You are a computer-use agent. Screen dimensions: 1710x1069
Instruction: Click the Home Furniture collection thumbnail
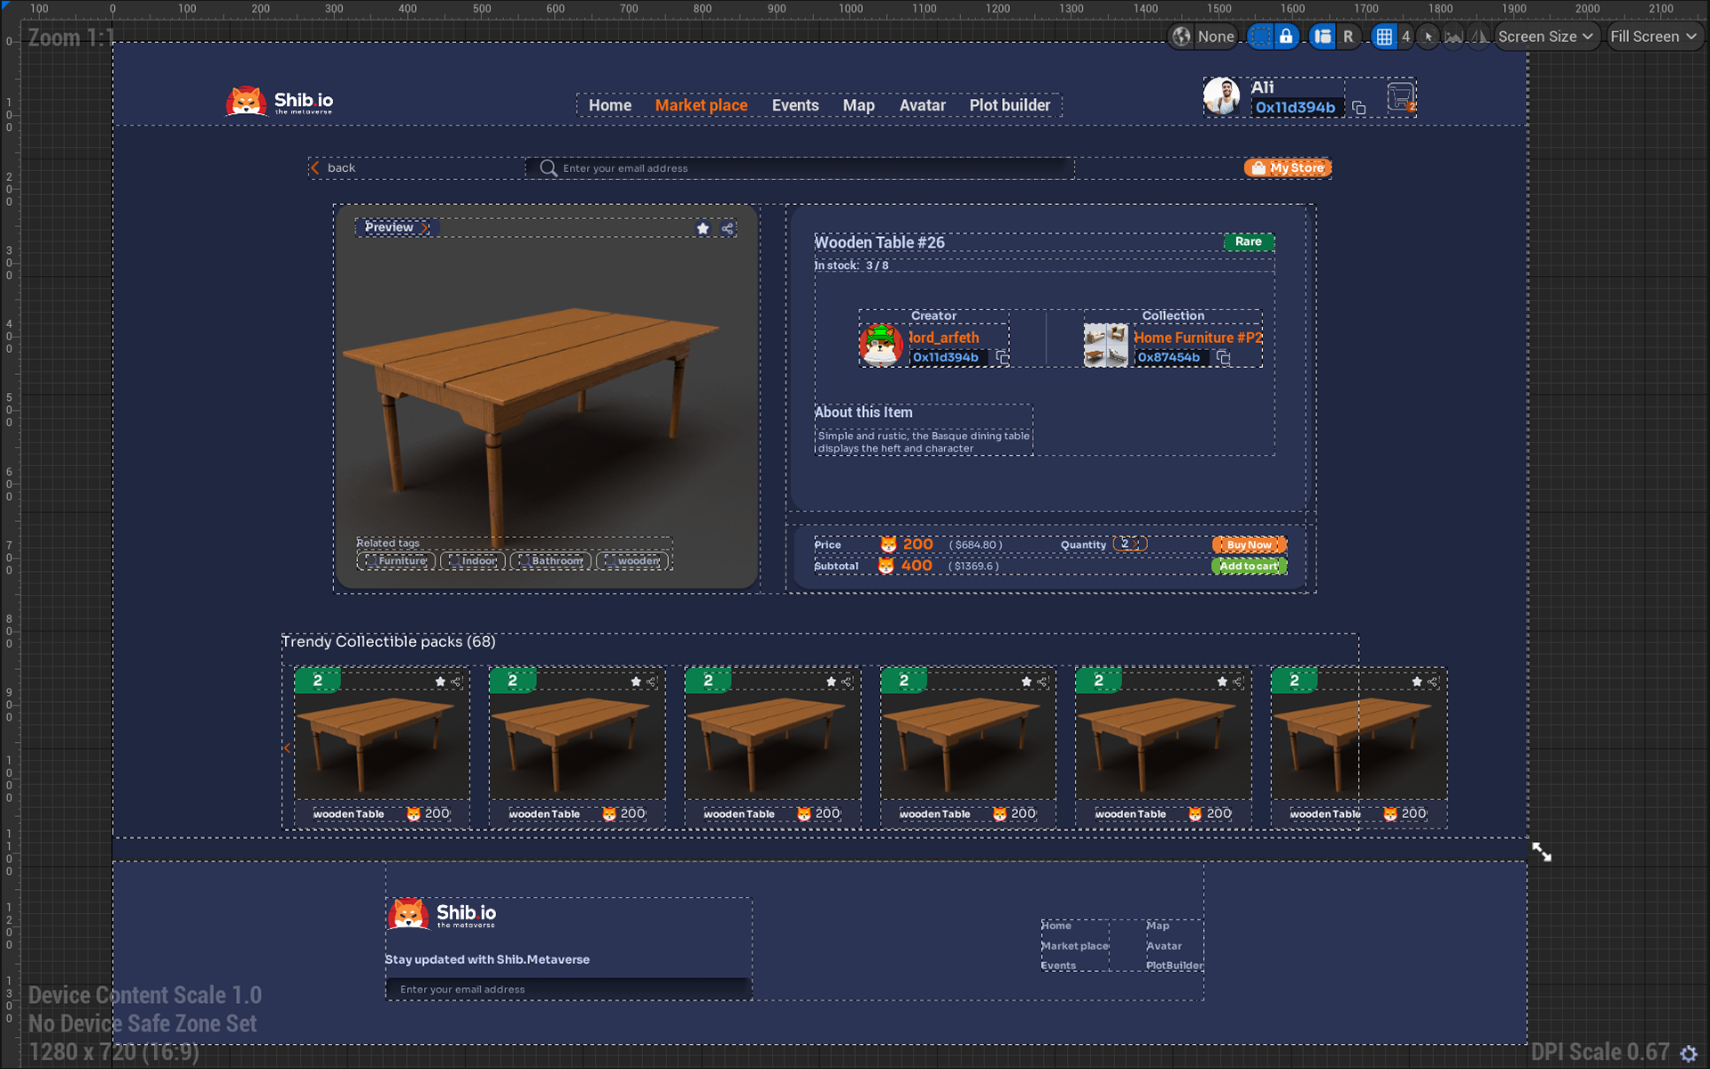click(x=1105, y=345)
